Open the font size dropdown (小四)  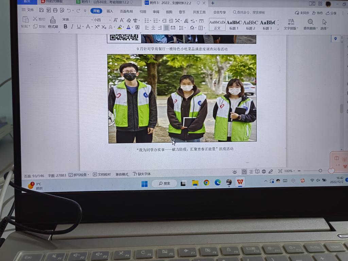102,20
